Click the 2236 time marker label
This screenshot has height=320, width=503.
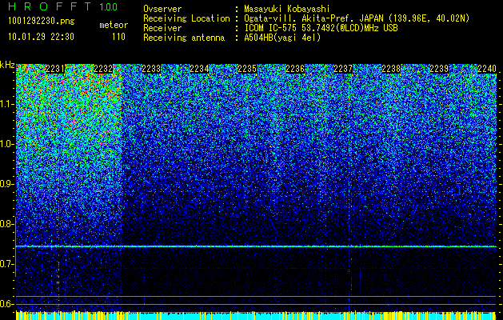tap(295, 69)
